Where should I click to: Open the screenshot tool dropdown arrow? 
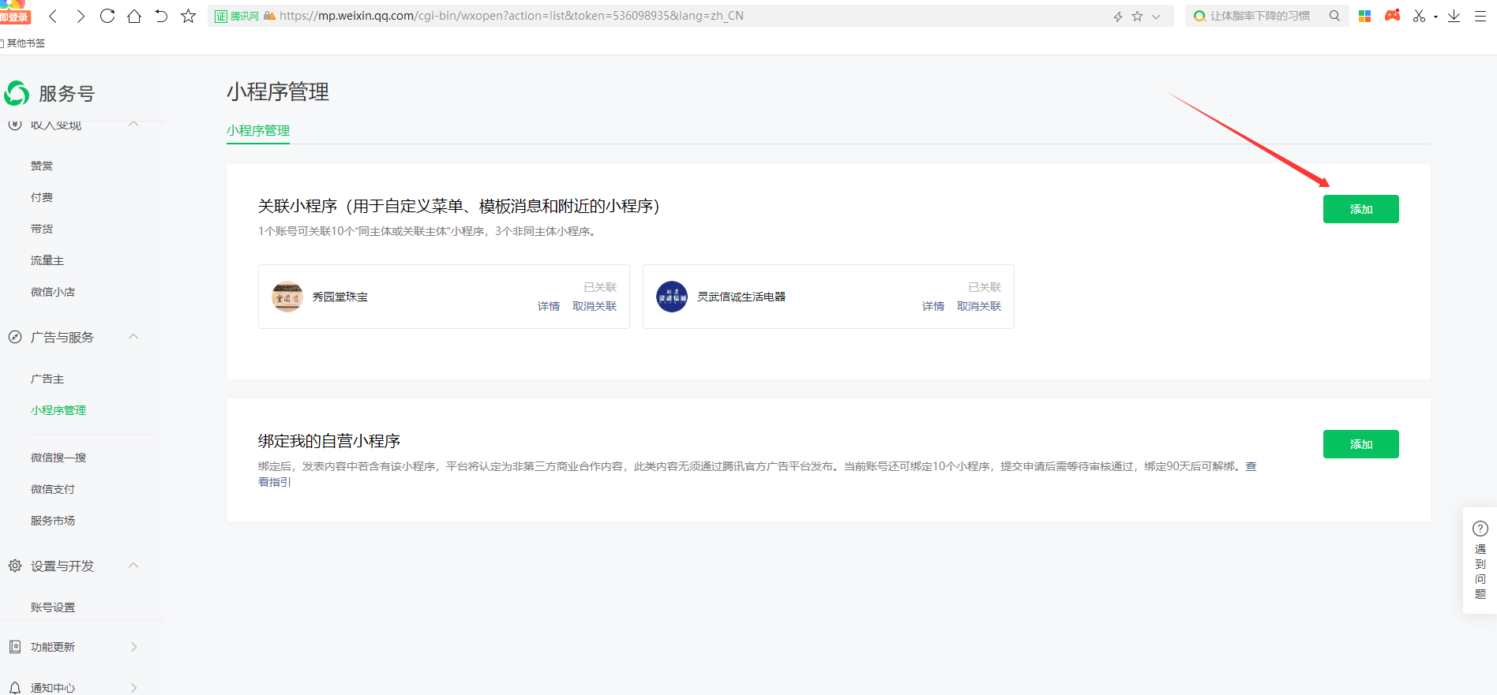(1435, 17)
